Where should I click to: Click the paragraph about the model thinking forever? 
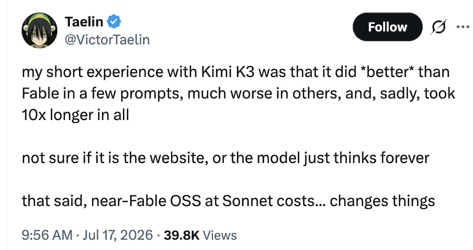[x=225, y=158]
